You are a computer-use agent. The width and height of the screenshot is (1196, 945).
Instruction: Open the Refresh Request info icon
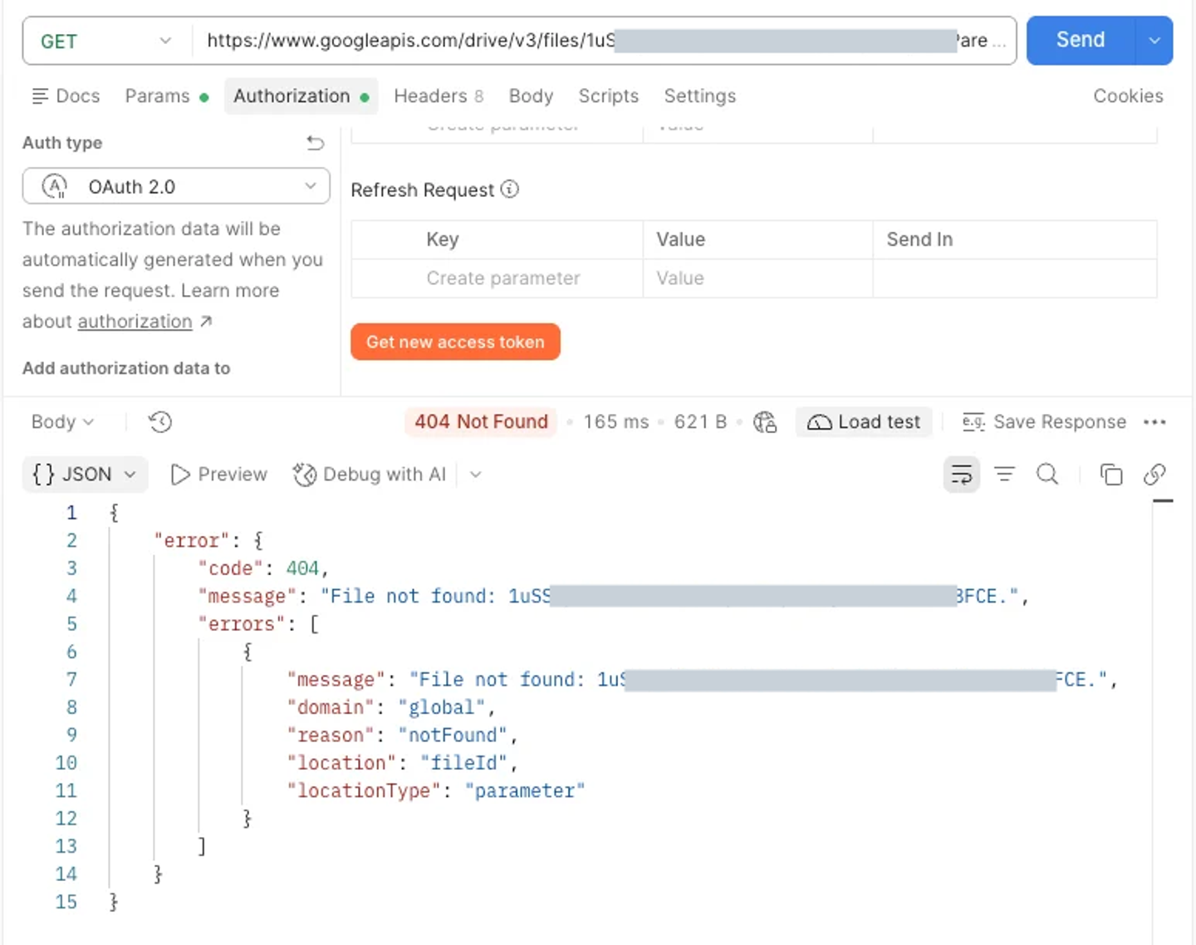pos(510,189)
